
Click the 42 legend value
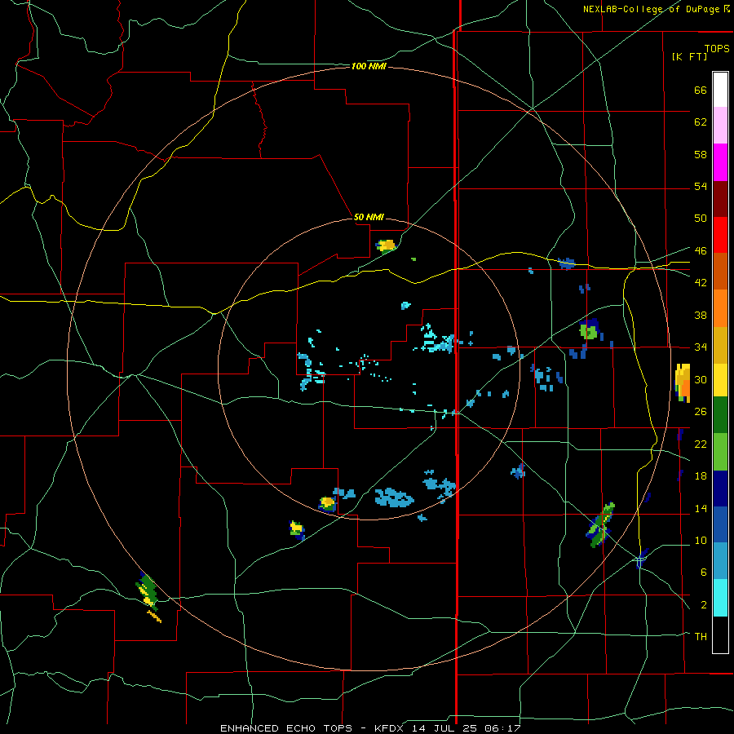tap(701, 282)
